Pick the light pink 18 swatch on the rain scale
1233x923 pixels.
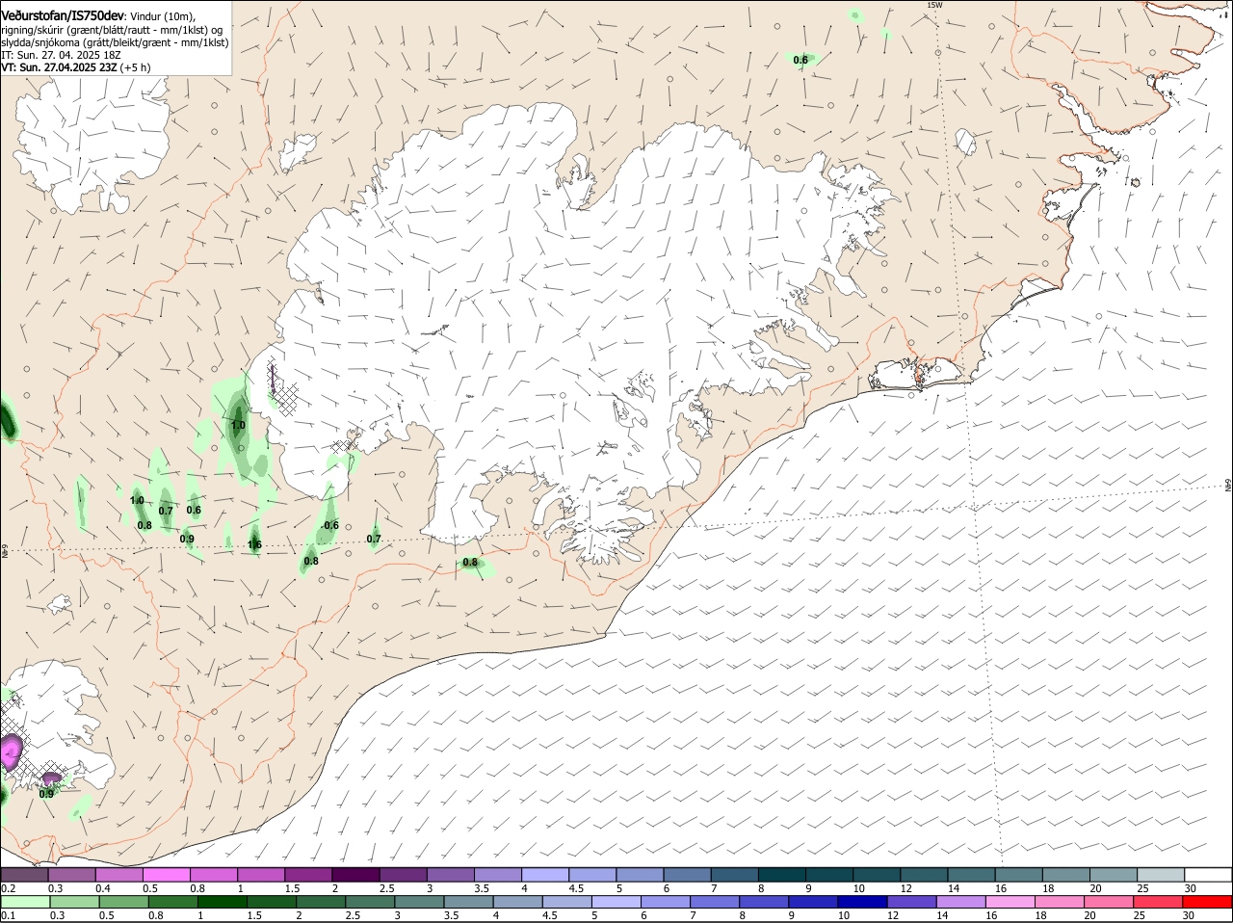point(1059,902)
